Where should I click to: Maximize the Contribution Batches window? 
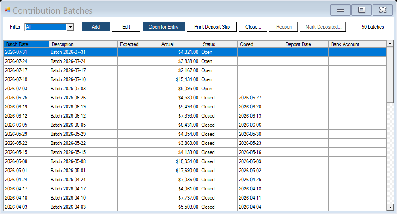click(361, 10)
